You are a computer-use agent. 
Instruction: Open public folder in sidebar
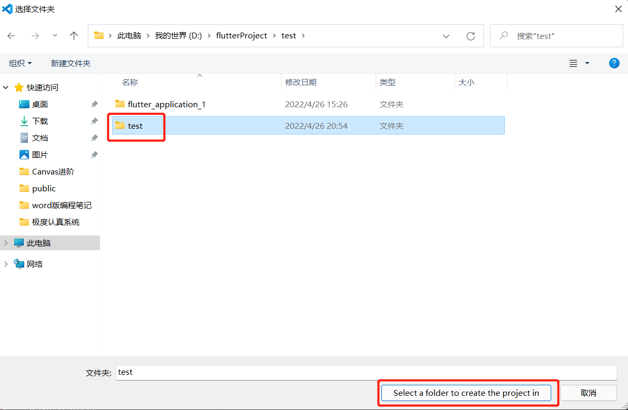[x=43, y=188]
